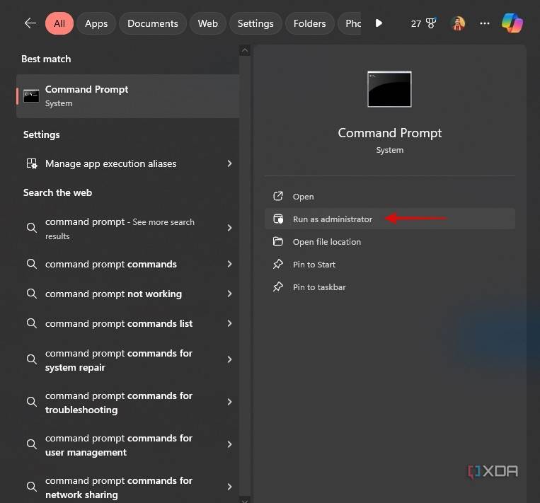Screen dimensions: 540x503
Task: Click the user profile avatar
Action: point(458,23)
